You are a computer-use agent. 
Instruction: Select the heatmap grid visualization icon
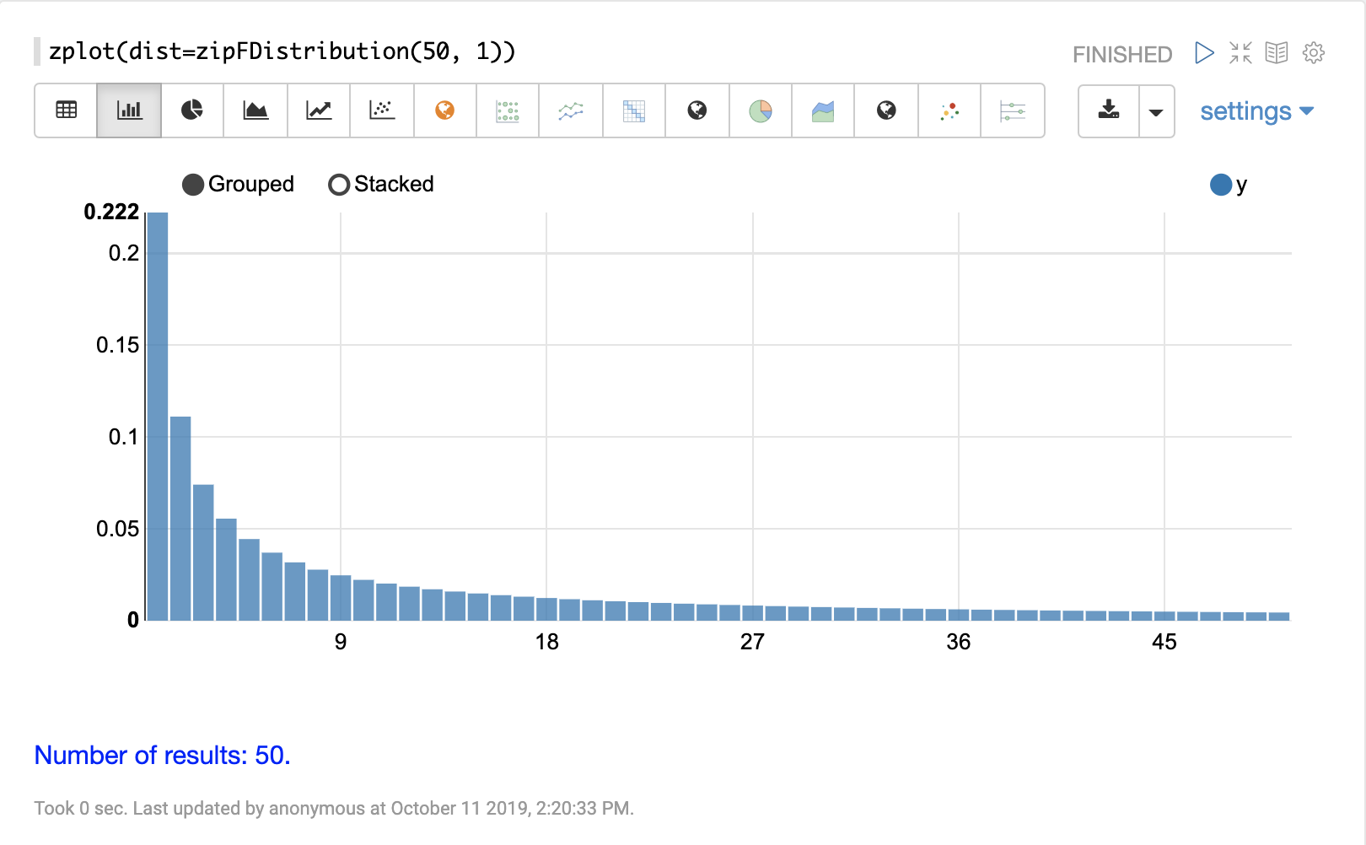(634, 110)
